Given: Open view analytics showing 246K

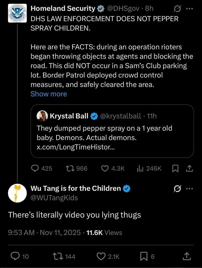Looking at the screenshot, I should click(140, 168).
